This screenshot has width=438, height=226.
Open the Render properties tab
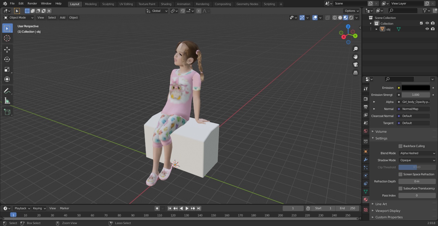coord(366,99)
